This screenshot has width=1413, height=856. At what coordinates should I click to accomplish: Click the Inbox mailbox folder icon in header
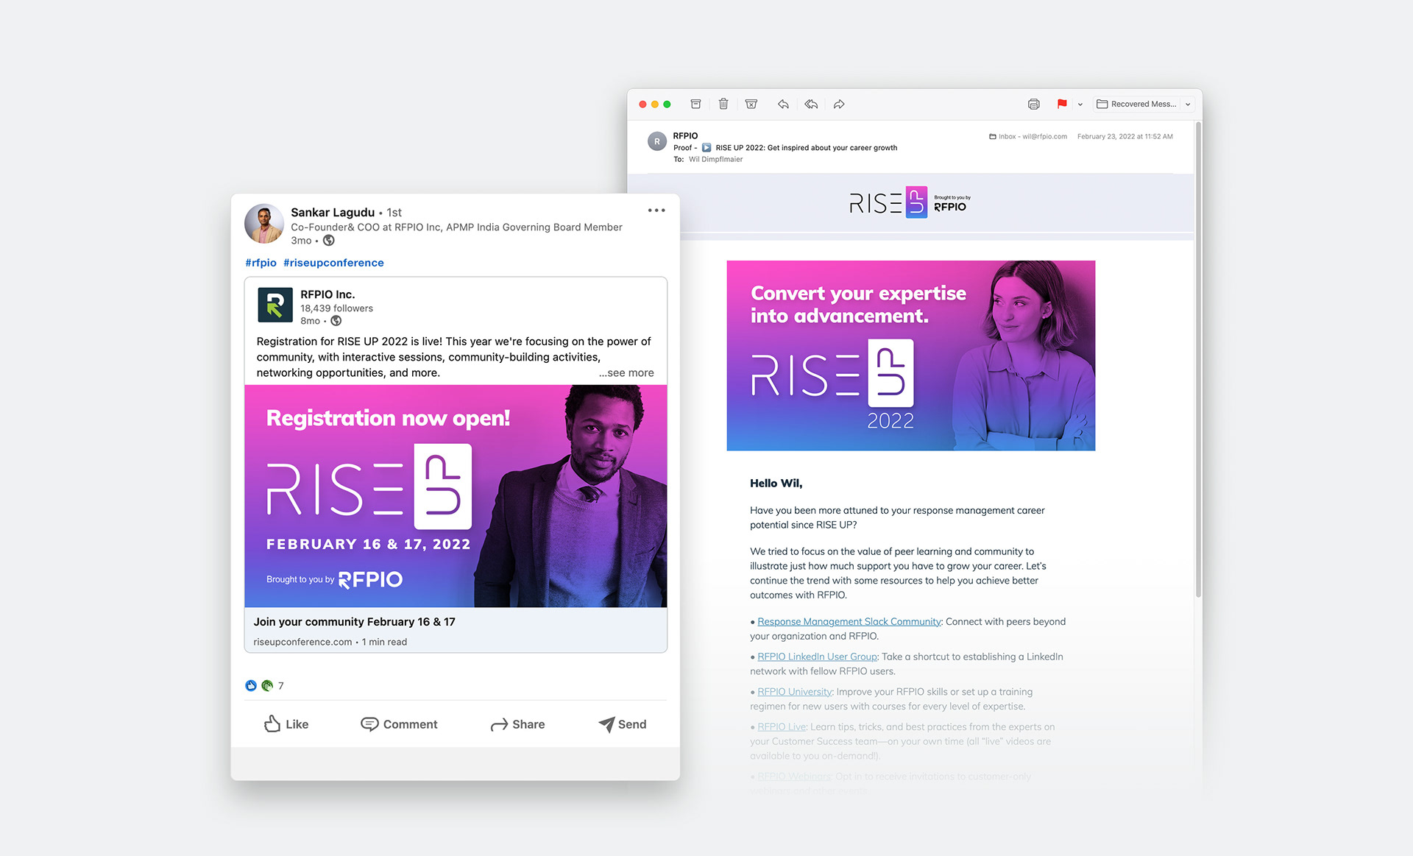[x=993, y=136]
